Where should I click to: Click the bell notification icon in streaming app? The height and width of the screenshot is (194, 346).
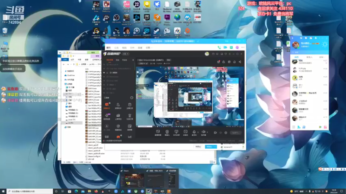point(234,62)
